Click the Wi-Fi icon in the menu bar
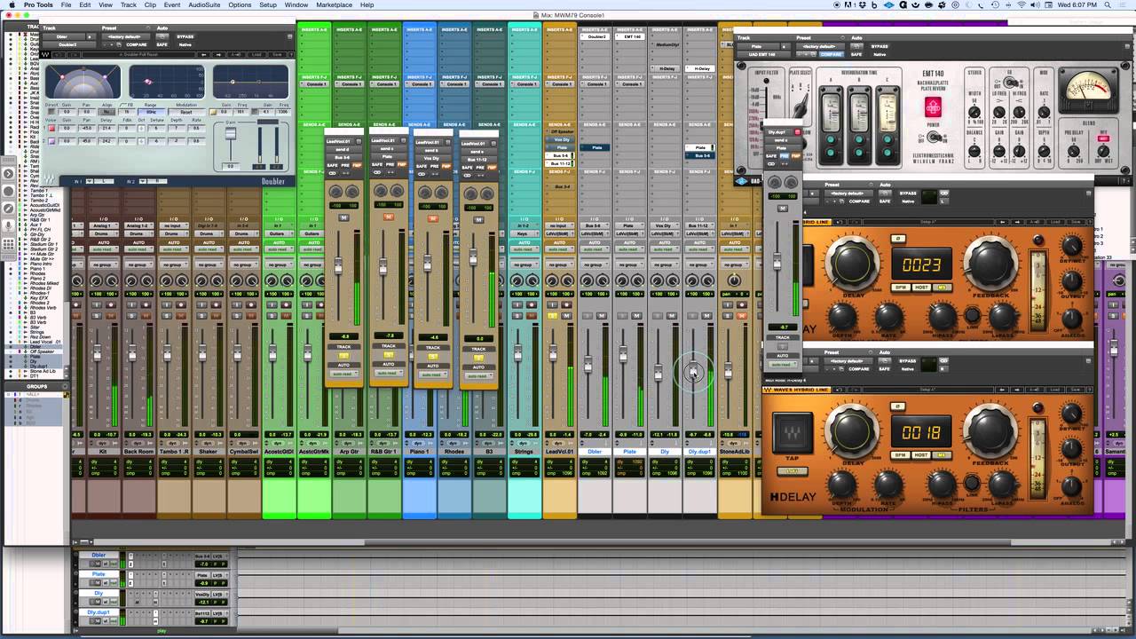 1021,4
